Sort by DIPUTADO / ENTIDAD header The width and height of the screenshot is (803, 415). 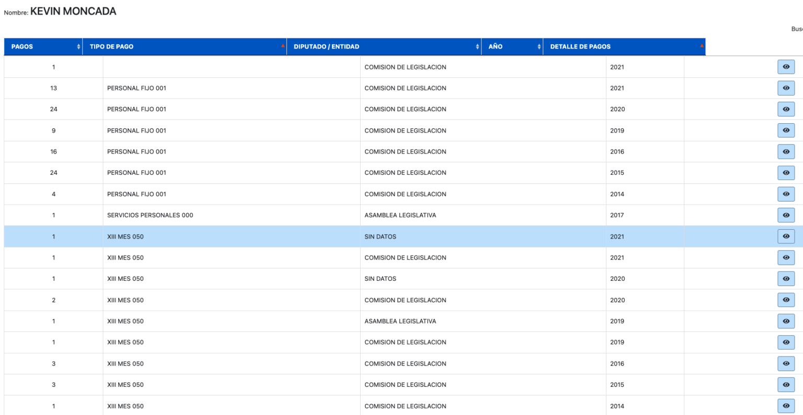384,46
